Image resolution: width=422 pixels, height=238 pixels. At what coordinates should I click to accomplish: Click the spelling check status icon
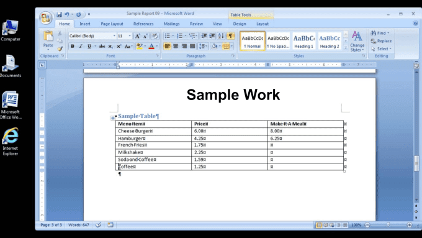(99, 225)
